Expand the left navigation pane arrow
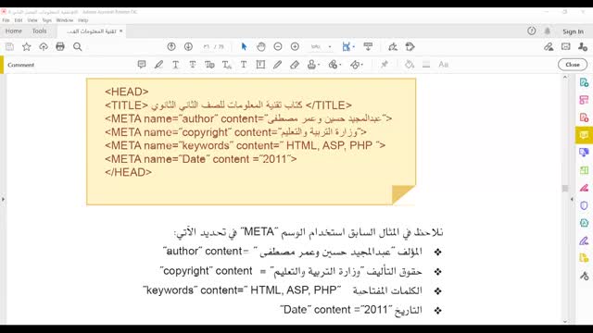593x333 pixels. [x=3, y=199]
